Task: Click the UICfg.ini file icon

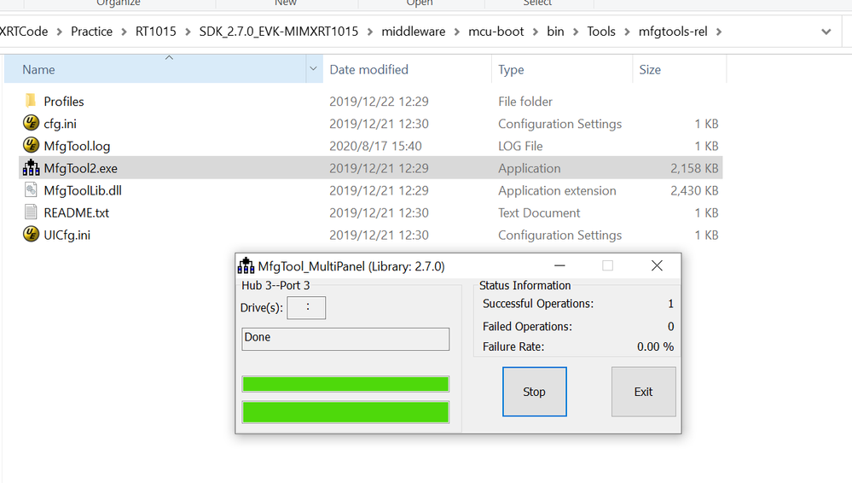Action: pos(31,235)
